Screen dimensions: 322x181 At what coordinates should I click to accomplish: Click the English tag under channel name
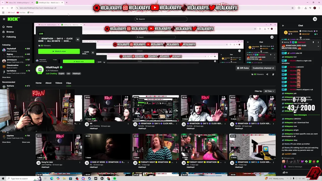(61, 74)
